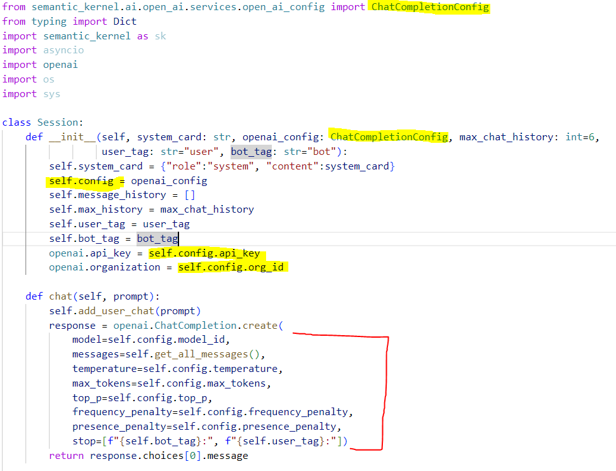Click the 'asyncio' import name

coord(64,50)
